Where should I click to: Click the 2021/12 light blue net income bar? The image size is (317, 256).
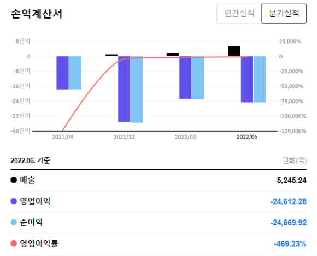click(137, 90)
